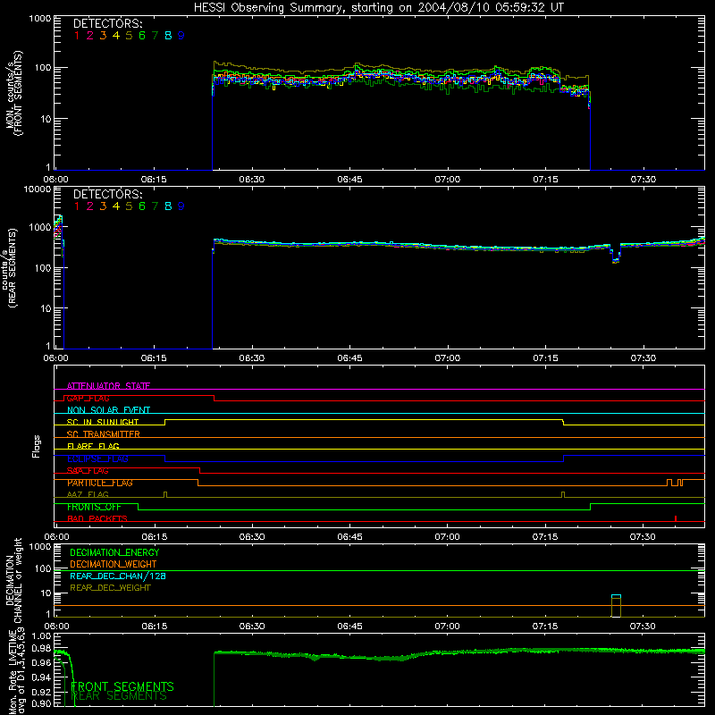
Task: Click olive detector 5 in front segments legend
Action: 129,36
